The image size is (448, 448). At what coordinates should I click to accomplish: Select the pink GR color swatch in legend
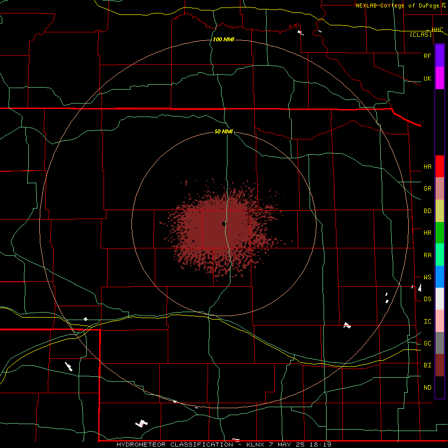point(440,189)
